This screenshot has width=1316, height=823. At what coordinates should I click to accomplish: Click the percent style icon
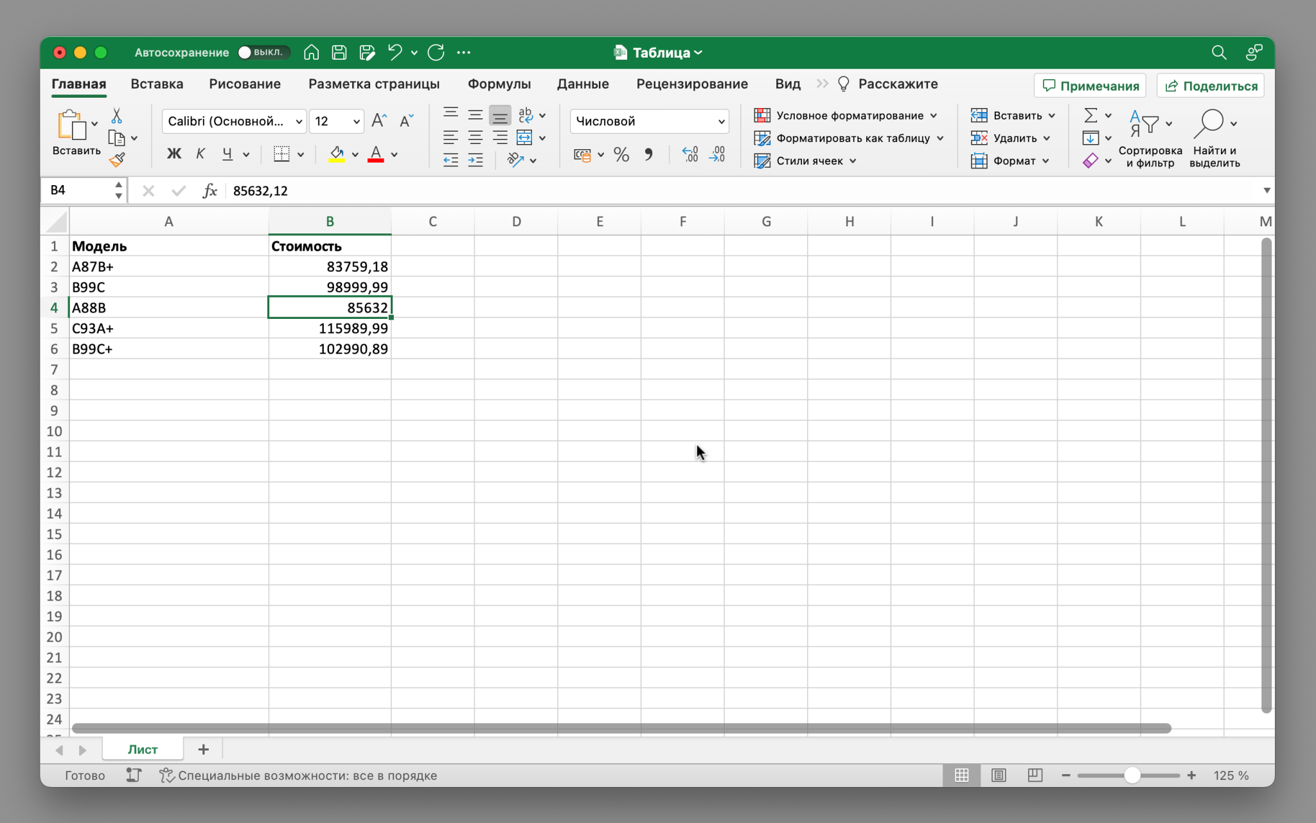click(621, 155)
